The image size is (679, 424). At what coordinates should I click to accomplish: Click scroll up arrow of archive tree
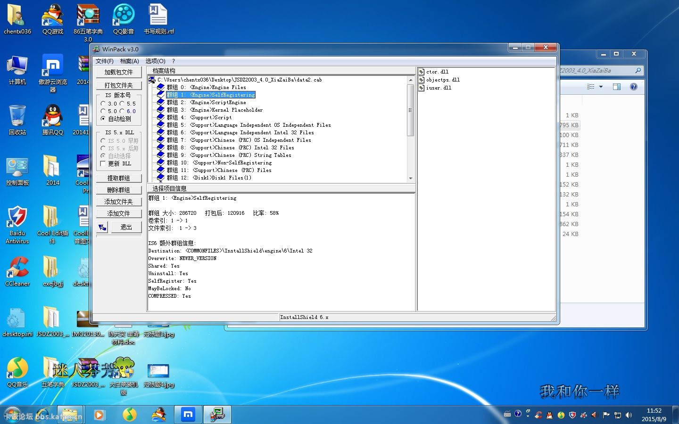tap(411, 80)
